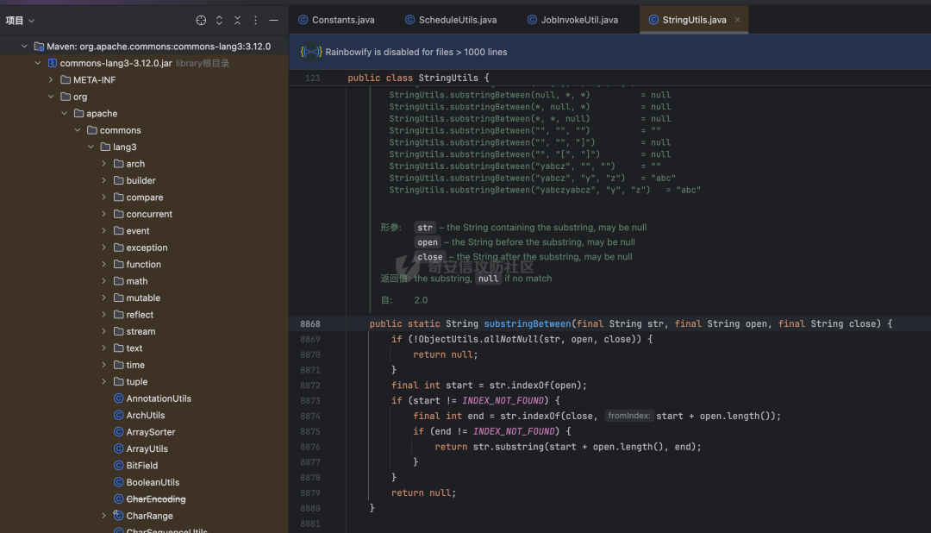Collapse the Maven commons-lang3 library root
This screenshot has width=931, height=533.
click(x=24, y=47)
